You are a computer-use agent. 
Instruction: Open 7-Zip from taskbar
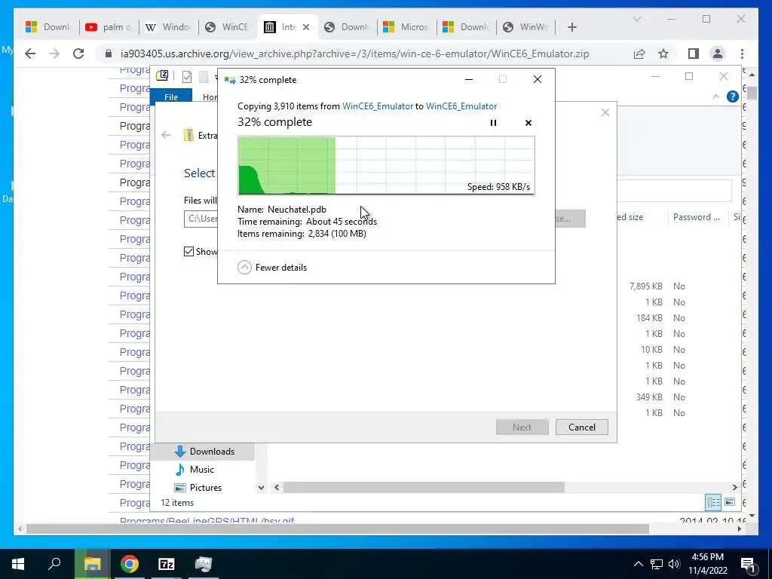click(167, 564)
